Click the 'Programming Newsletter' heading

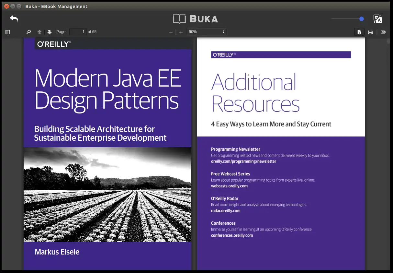236,149
